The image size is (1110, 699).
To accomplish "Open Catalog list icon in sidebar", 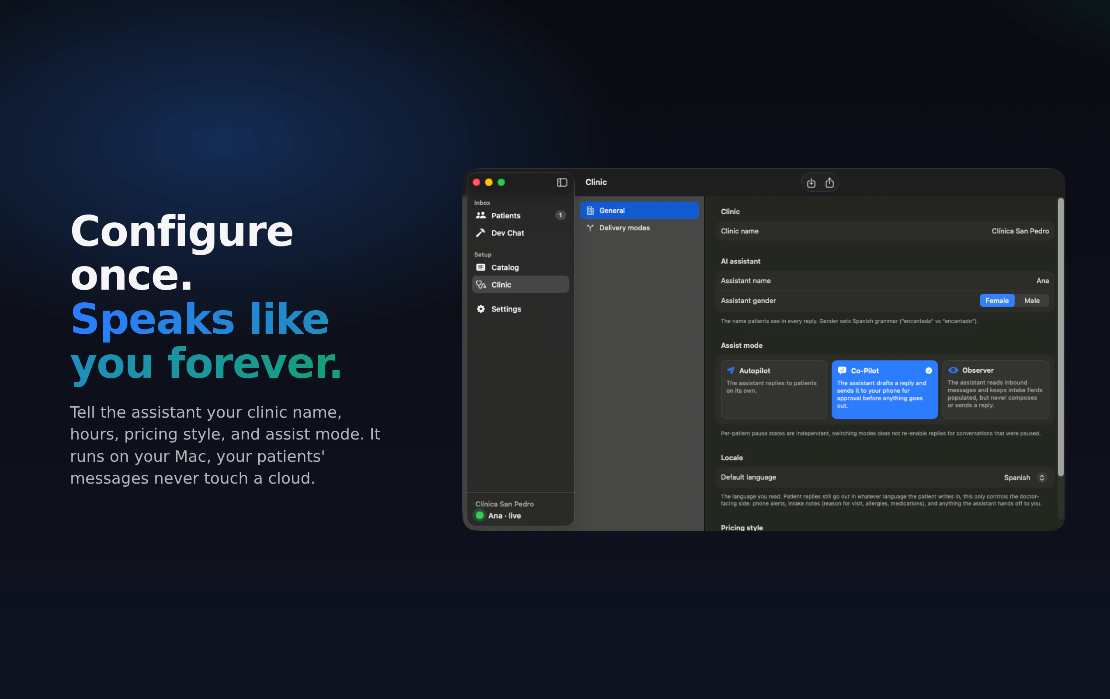I will coord(480,267).
